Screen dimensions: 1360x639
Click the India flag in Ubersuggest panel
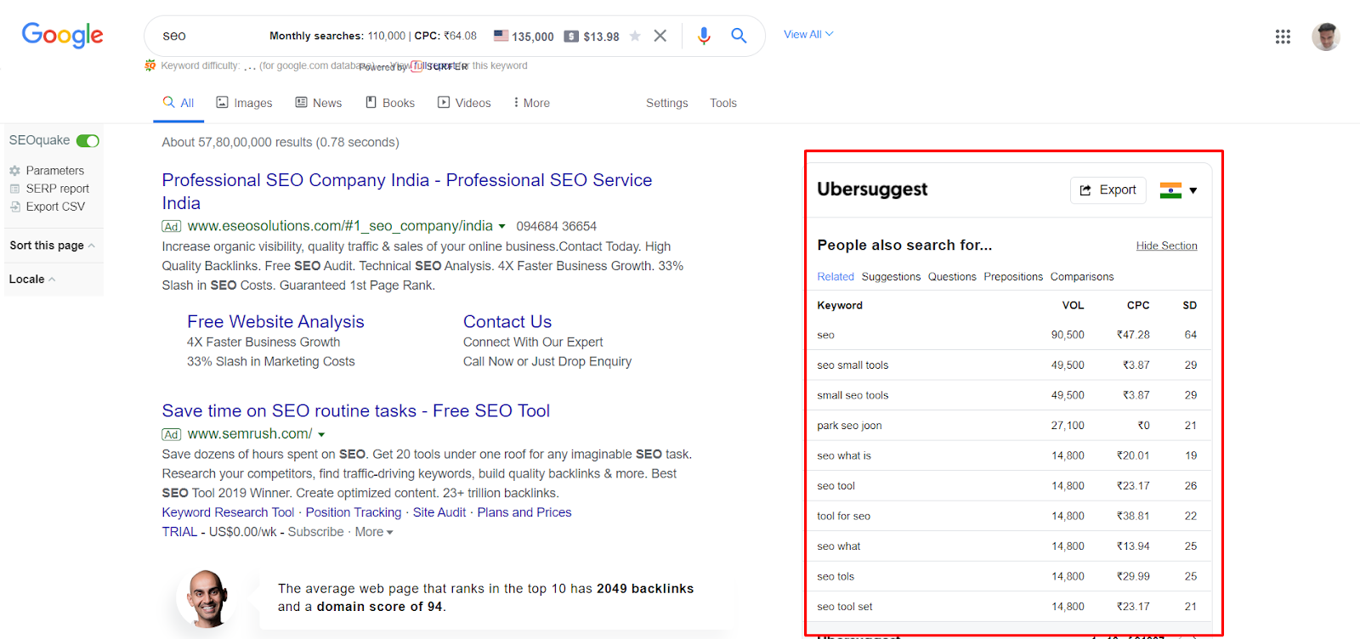coord(1170,190)
